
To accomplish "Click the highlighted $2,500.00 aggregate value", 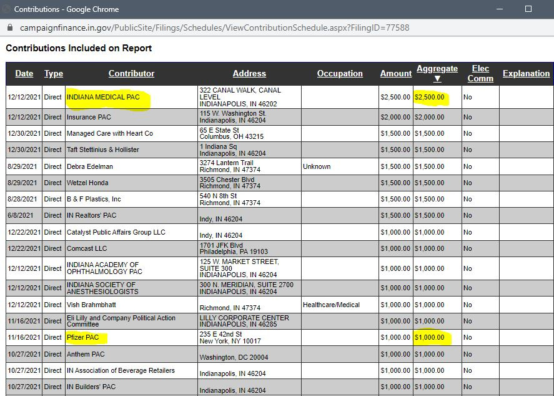I will click(x=429, y=97).
